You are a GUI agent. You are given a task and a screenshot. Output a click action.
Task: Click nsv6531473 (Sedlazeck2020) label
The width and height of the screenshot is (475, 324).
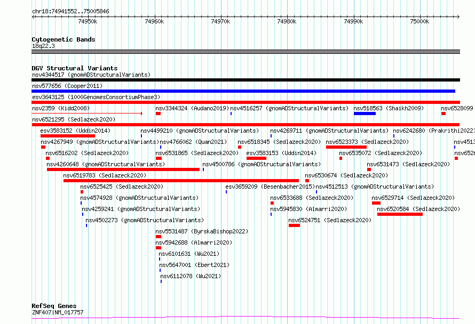[x=408, y=164]
